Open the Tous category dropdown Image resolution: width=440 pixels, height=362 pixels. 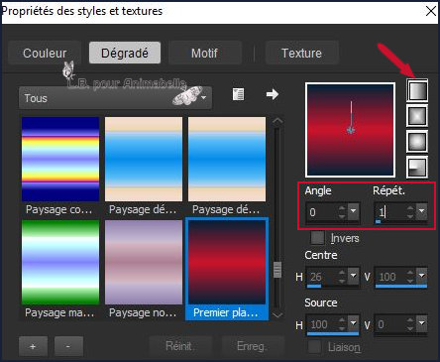pos(115,98)
